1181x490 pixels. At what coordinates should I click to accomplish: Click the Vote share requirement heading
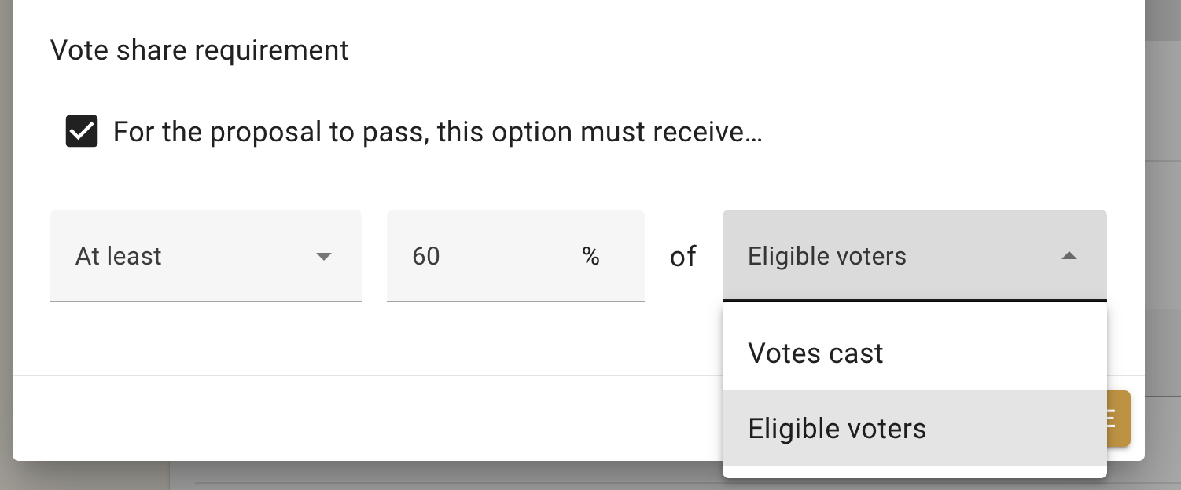(x=199, y=50)
